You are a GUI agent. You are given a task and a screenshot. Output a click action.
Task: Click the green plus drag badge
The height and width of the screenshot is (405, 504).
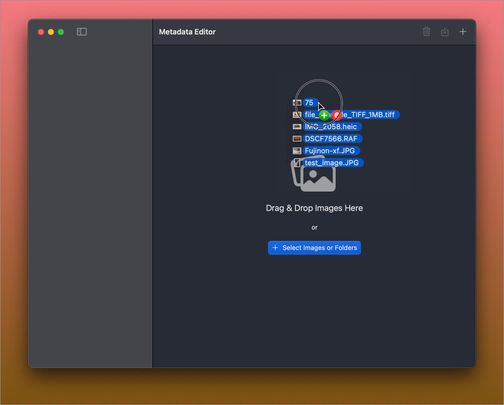(324, 115)
